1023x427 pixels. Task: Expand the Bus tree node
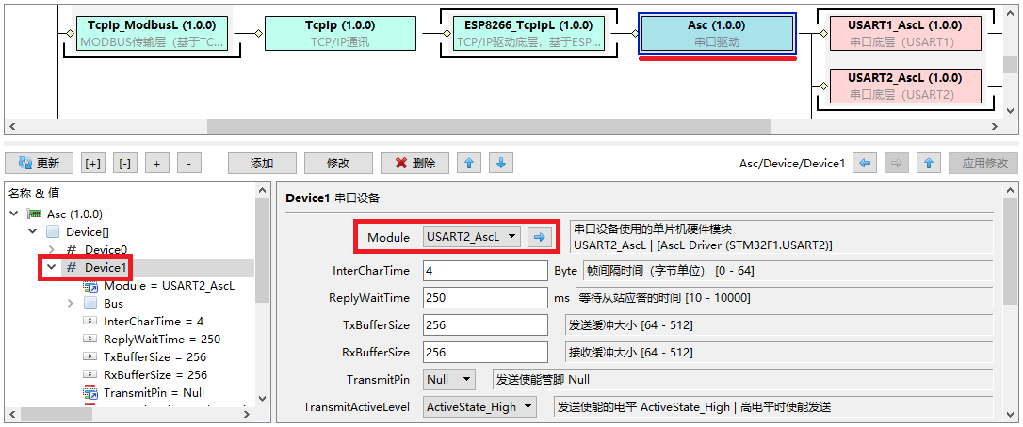point(71,303)
